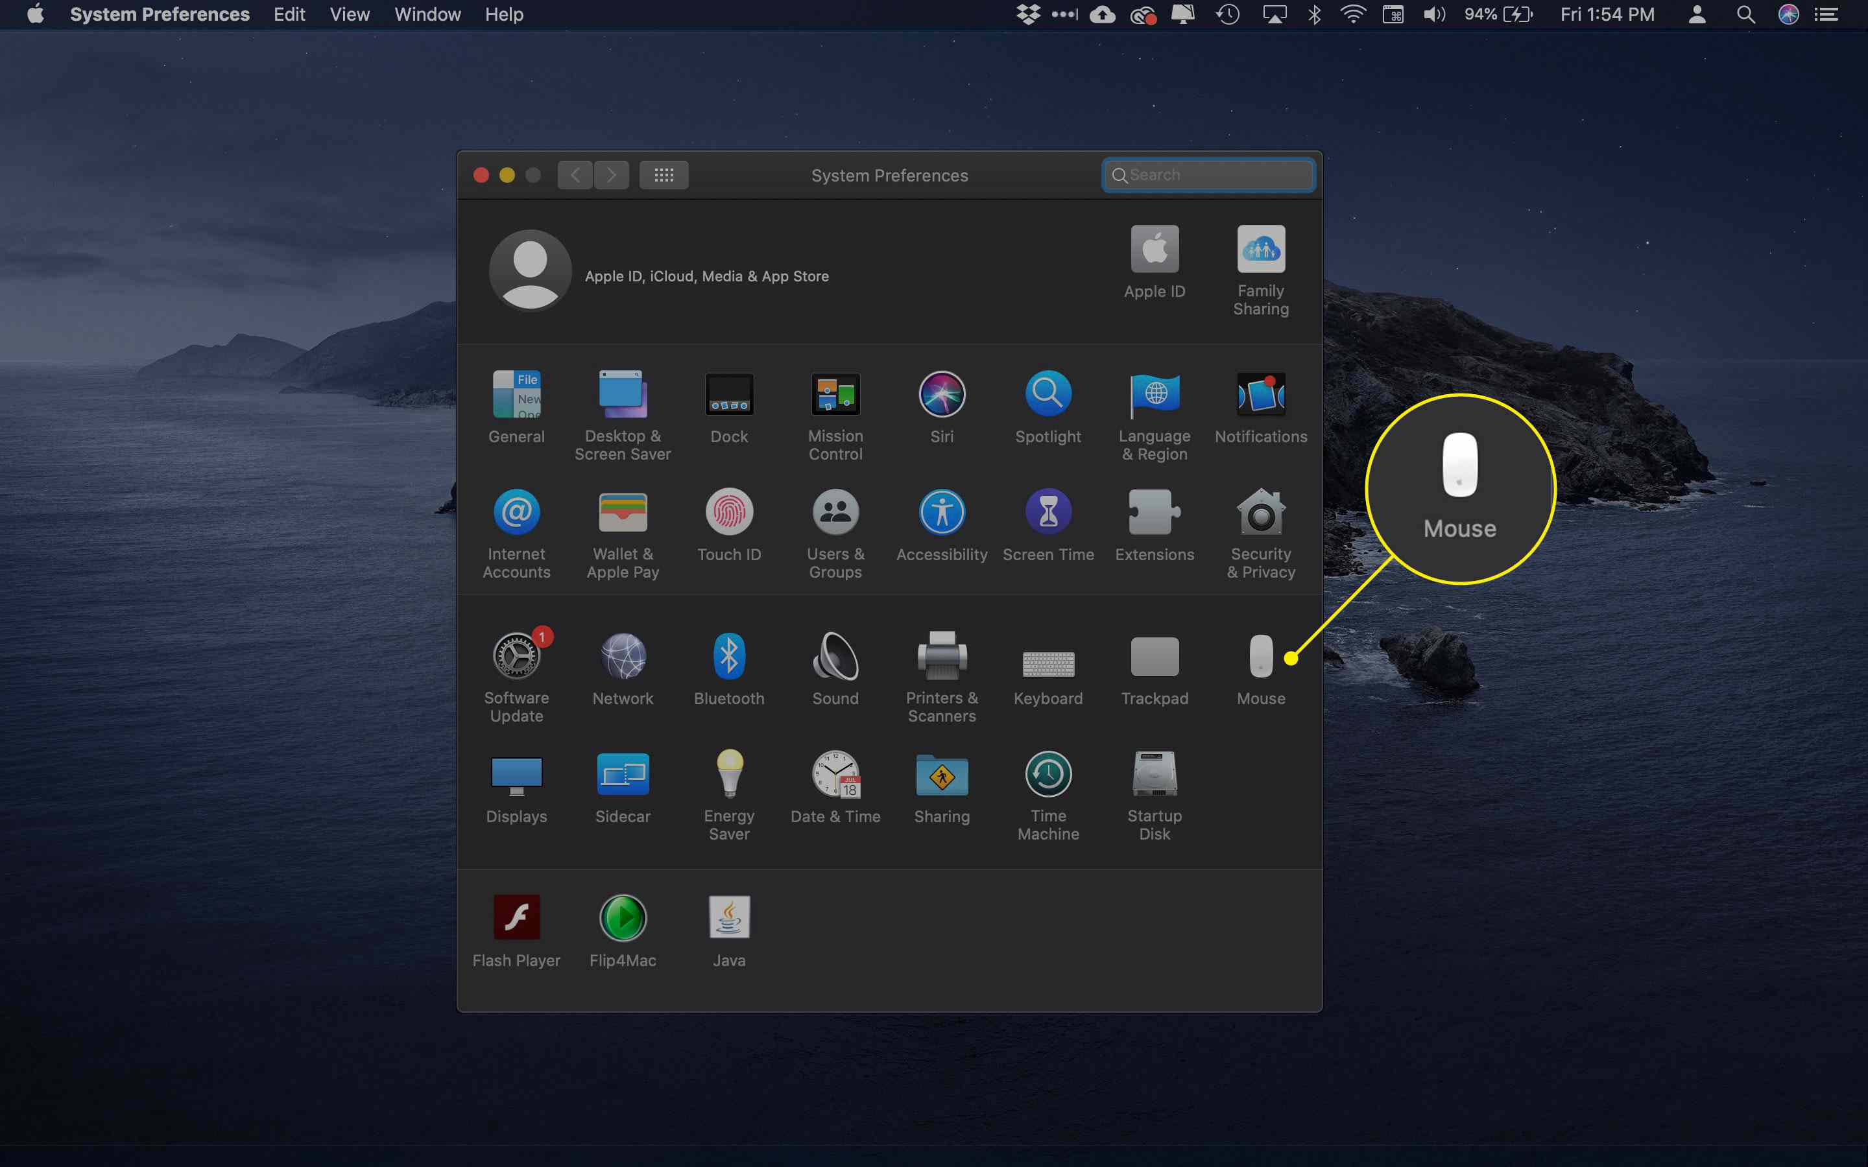Click the Siri icon in menu bar
The height and width of the screenshot is (1167, 1868).
click(x=1788, y=15)
